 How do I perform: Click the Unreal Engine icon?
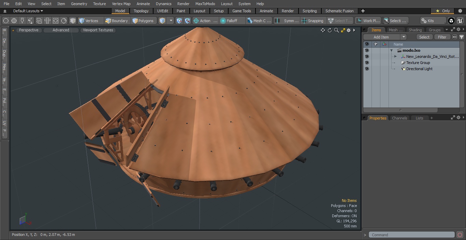460,21
